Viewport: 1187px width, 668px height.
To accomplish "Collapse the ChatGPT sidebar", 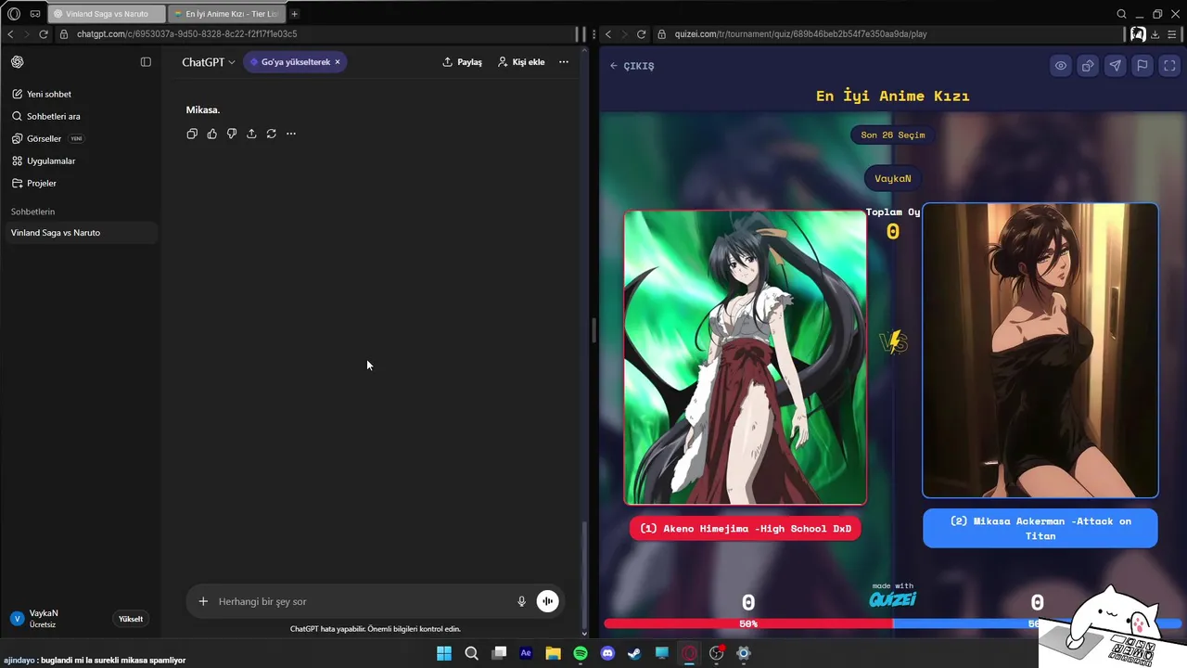I will (x=146, y=62).
